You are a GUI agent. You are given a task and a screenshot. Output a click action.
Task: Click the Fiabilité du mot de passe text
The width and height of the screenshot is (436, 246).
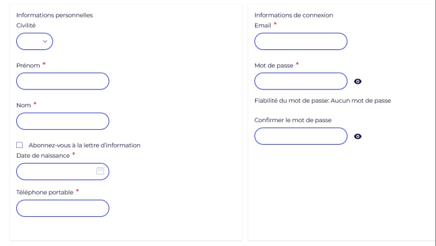(x=322, y=101)
